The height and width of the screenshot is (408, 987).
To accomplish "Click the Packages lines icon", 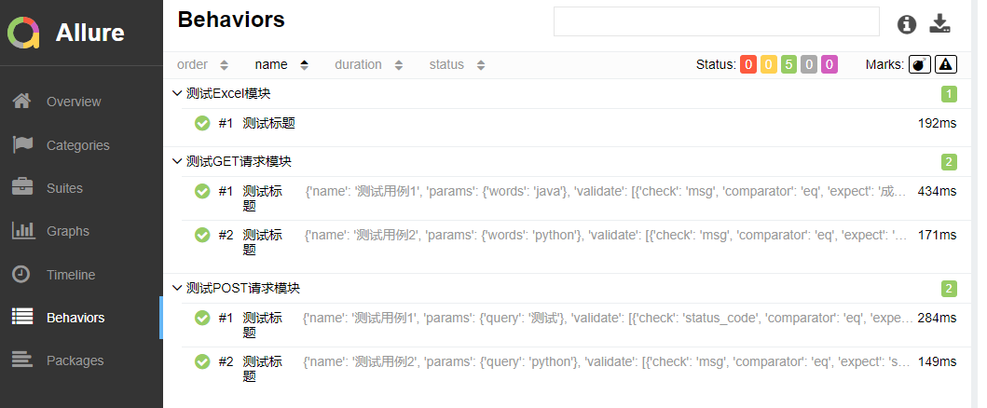I will [22, 360].
